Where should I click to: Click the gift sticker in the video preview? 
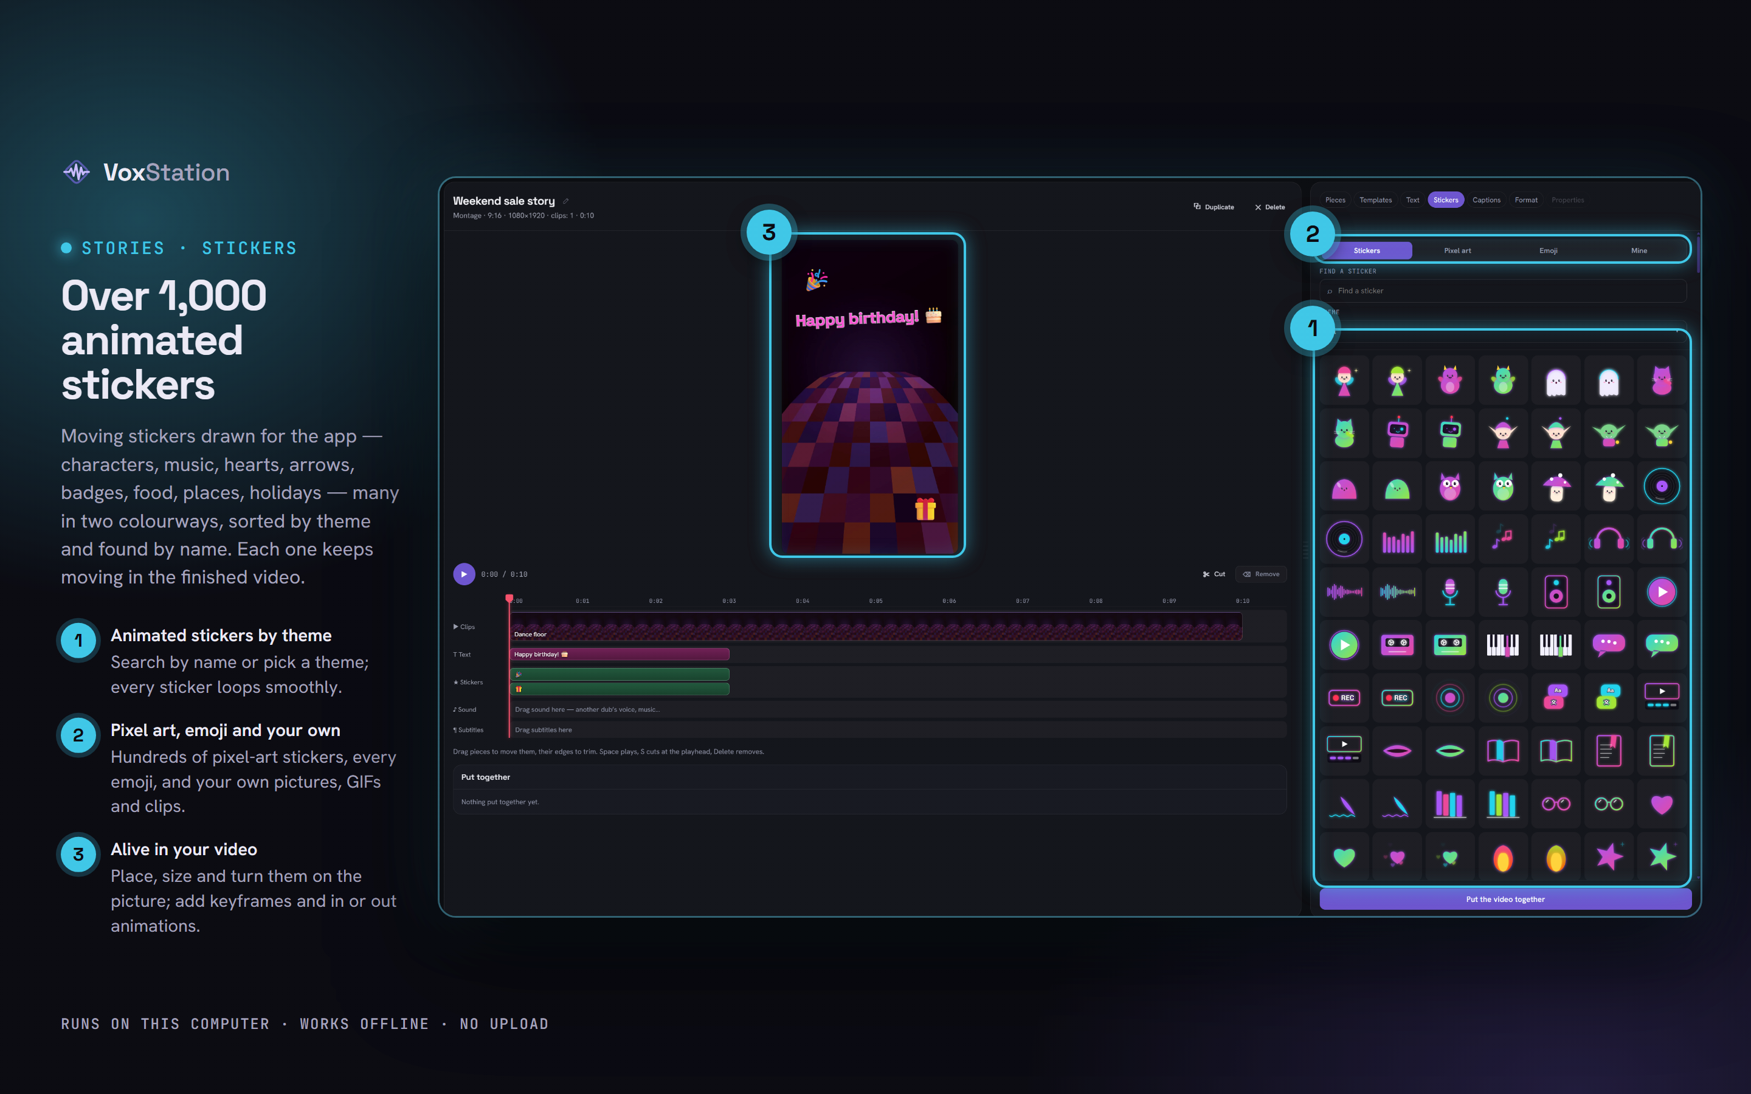pyautogui.click(x=925, y=509)
